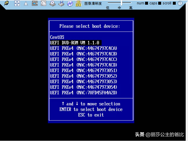The image size is (188, 141).
Task: Open the virtual floppy drive icon
Action: (x=61, y=4)
